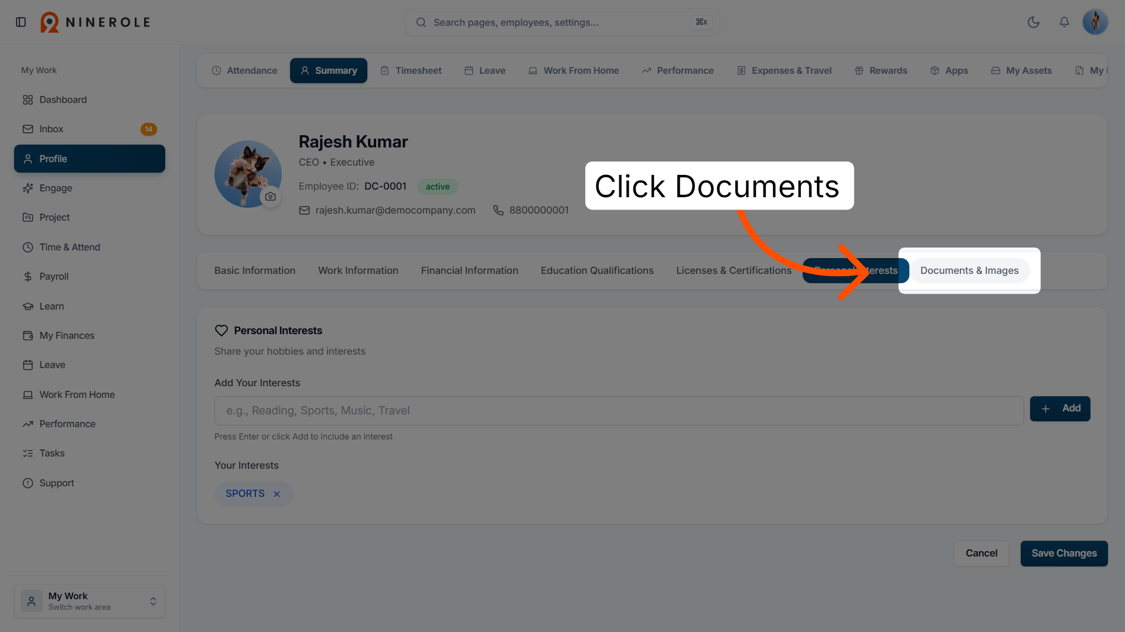The height and width of the screenshot is (632, 1125).
Task: Toggle dark mode with moon icon
Action: pos(1034,22)
